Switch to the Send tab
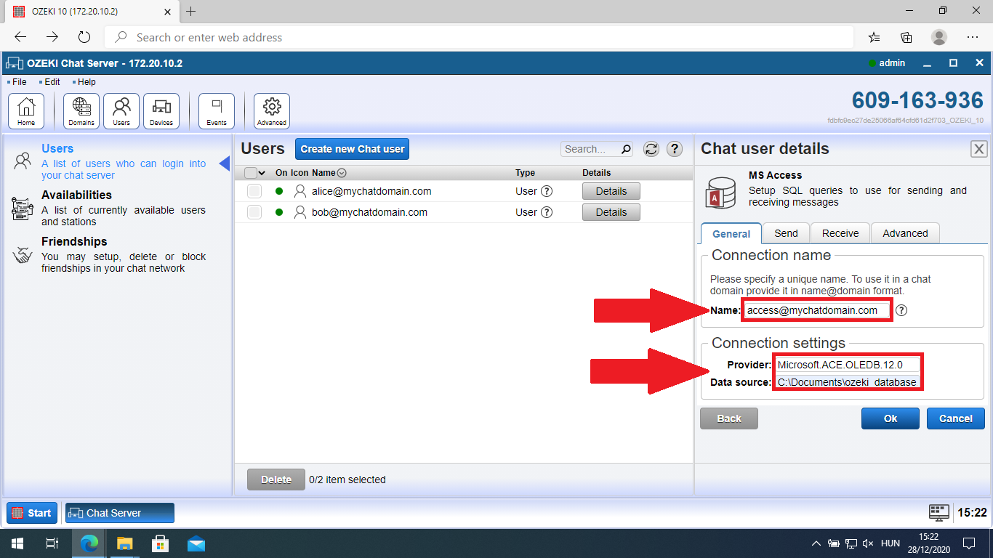 point(786,233)
